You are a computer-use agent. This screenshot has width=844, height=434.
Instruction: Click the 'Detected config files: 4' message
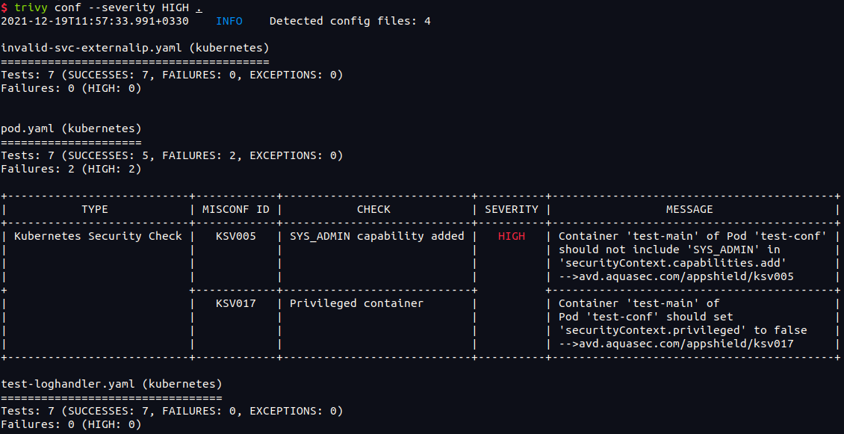[x=350, y=21]
